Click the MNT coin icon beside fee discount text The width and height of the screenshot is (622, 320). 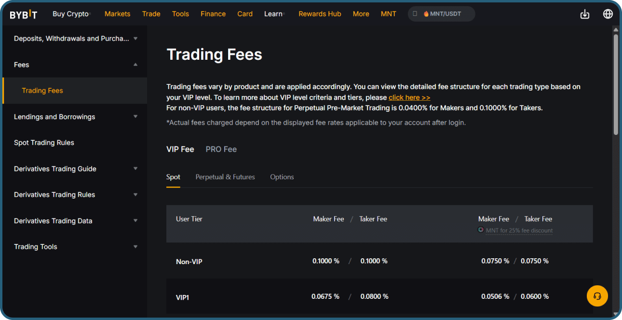(480, 229)
